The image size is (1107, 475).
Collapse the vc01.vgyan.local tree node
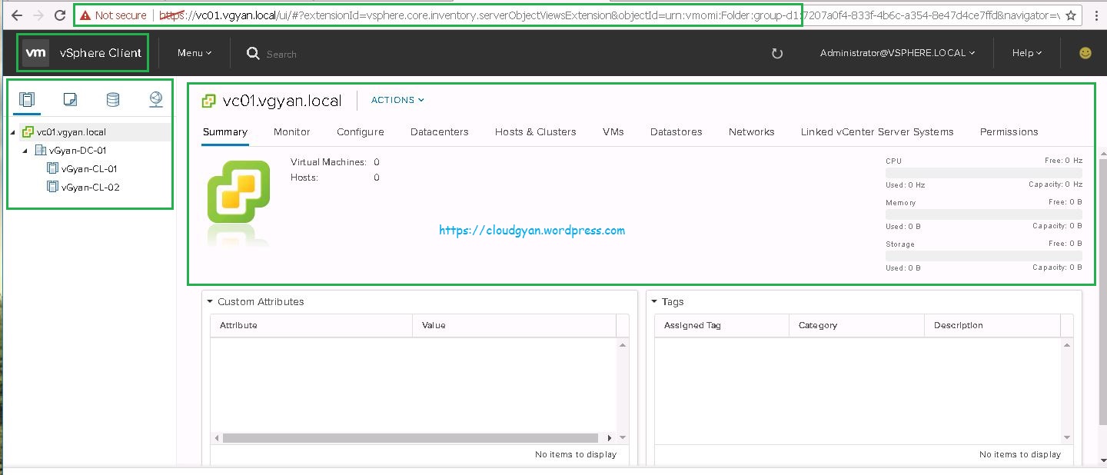coord(13,132)
